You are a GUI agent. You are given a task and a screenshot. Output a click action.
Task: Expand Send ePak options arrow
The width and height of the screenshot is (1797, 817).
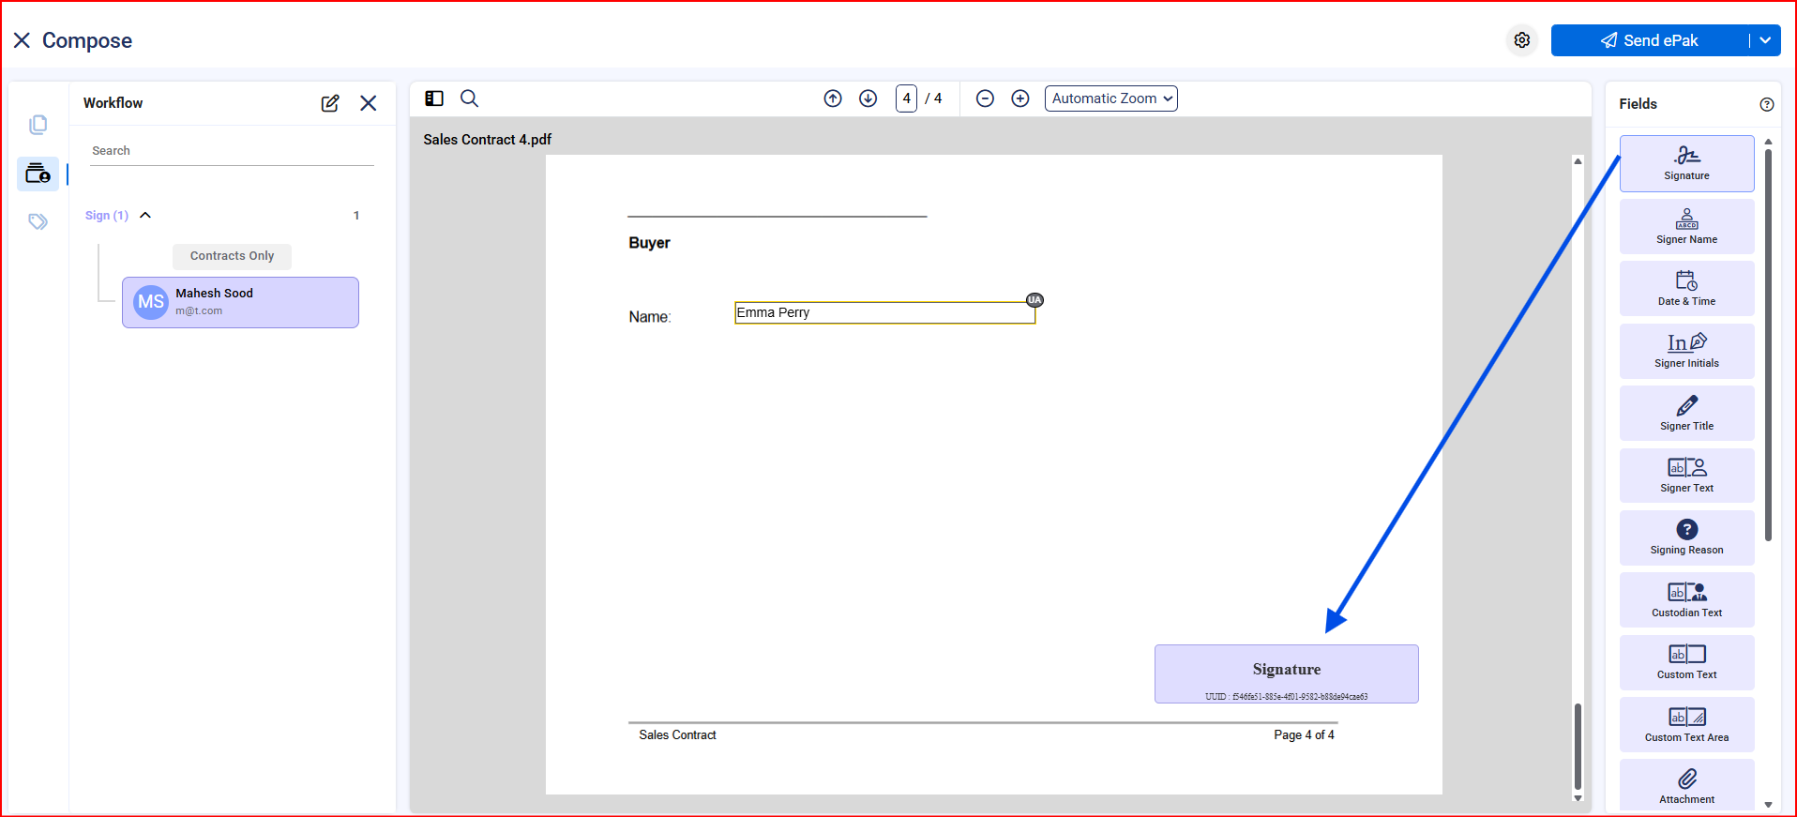point(1765,40)
